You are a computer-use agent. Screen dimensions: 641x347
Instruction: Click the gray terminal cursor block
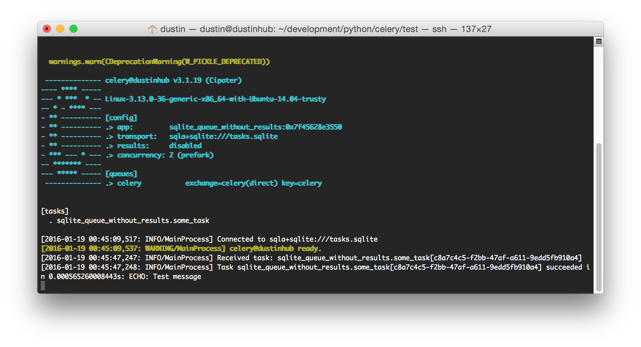[x=43, y=286]
